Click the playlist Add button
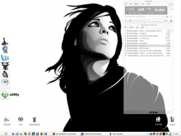Viewport: 181px width, 136px height. click(x=128, y=112)
